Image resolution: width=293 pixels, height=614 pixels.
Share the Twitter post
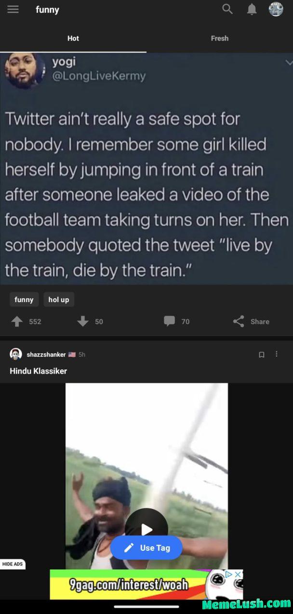(238, 321)
